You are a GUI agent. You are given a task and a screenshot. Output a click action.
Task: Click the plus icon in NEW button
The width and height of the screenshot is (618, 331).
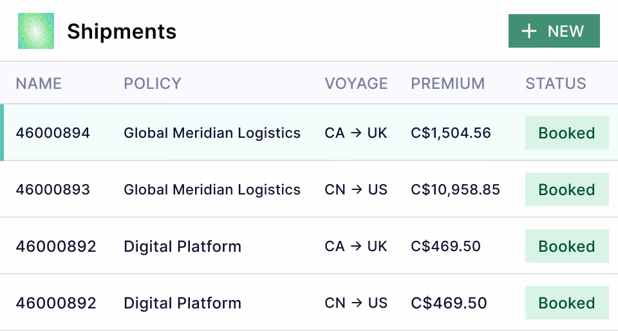point(529,32)
